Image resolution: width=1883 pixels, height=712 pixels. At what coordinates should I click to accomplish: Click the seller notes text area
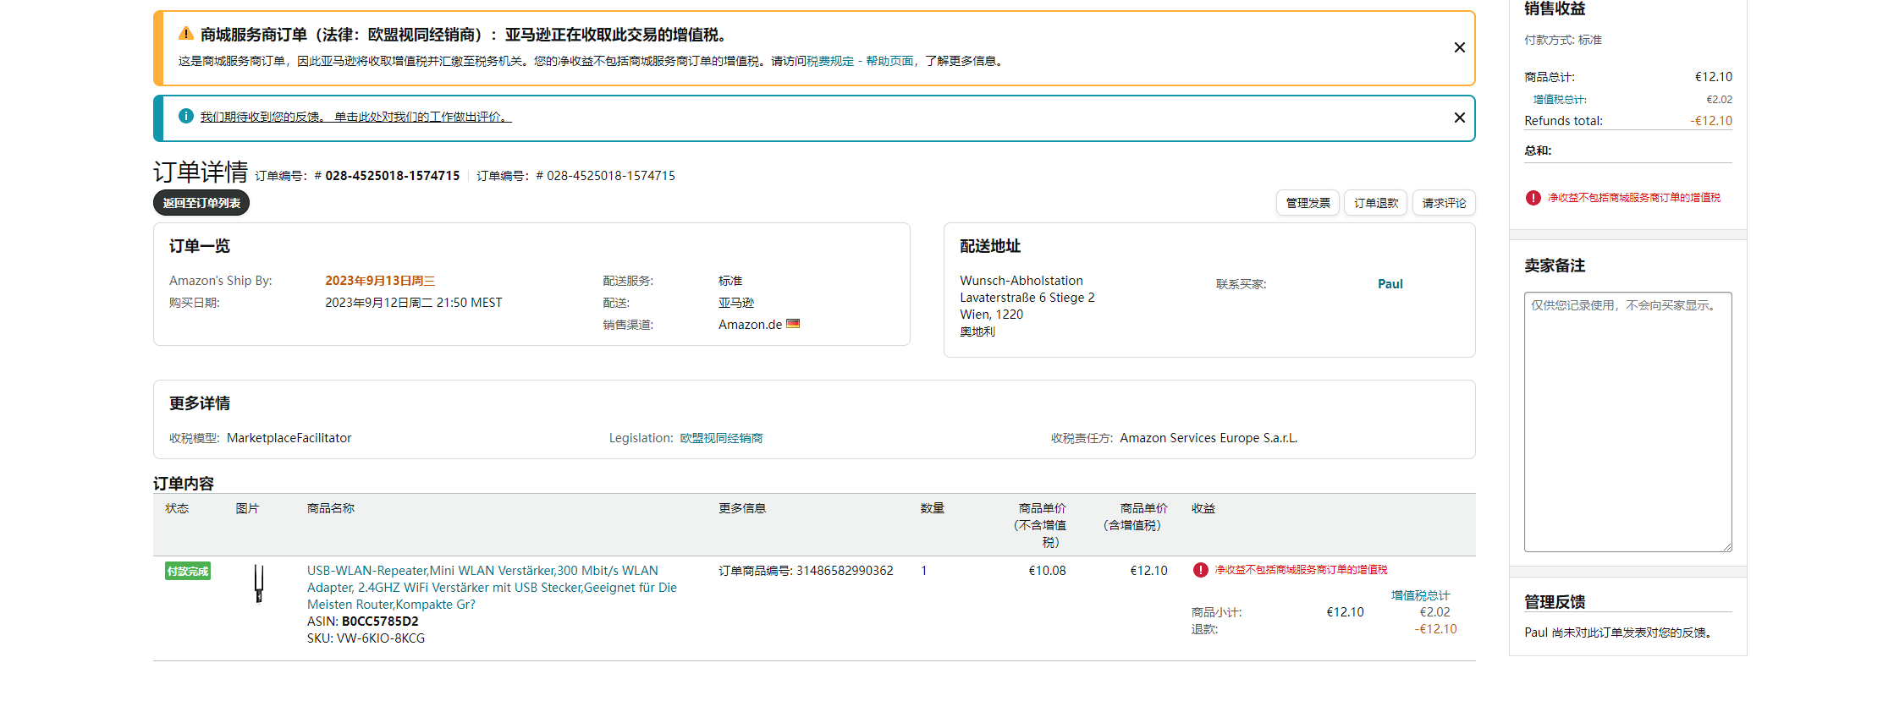click(x=1627, y=421)
